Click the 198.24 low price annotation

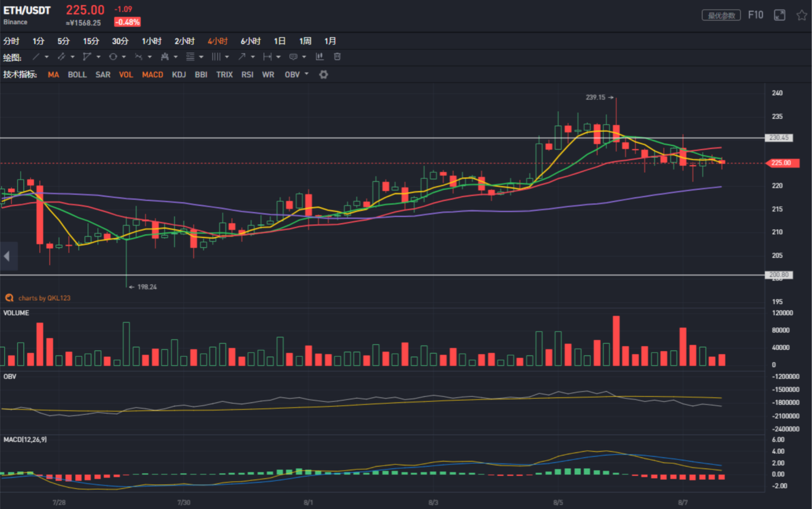[x=142, y=287]
